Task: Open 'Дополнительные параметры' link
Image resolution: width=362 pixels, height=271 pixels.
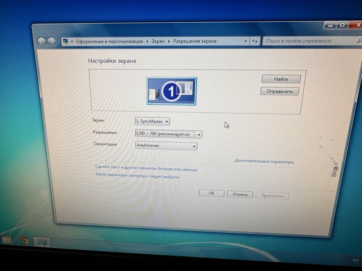Action: tap(264, 161)
